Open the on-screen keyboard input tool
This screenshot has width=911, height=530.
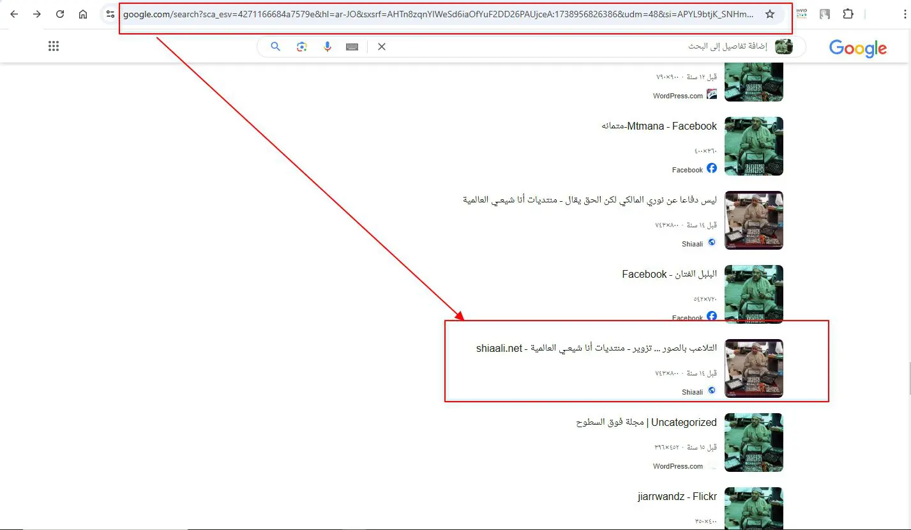point(352,47)
